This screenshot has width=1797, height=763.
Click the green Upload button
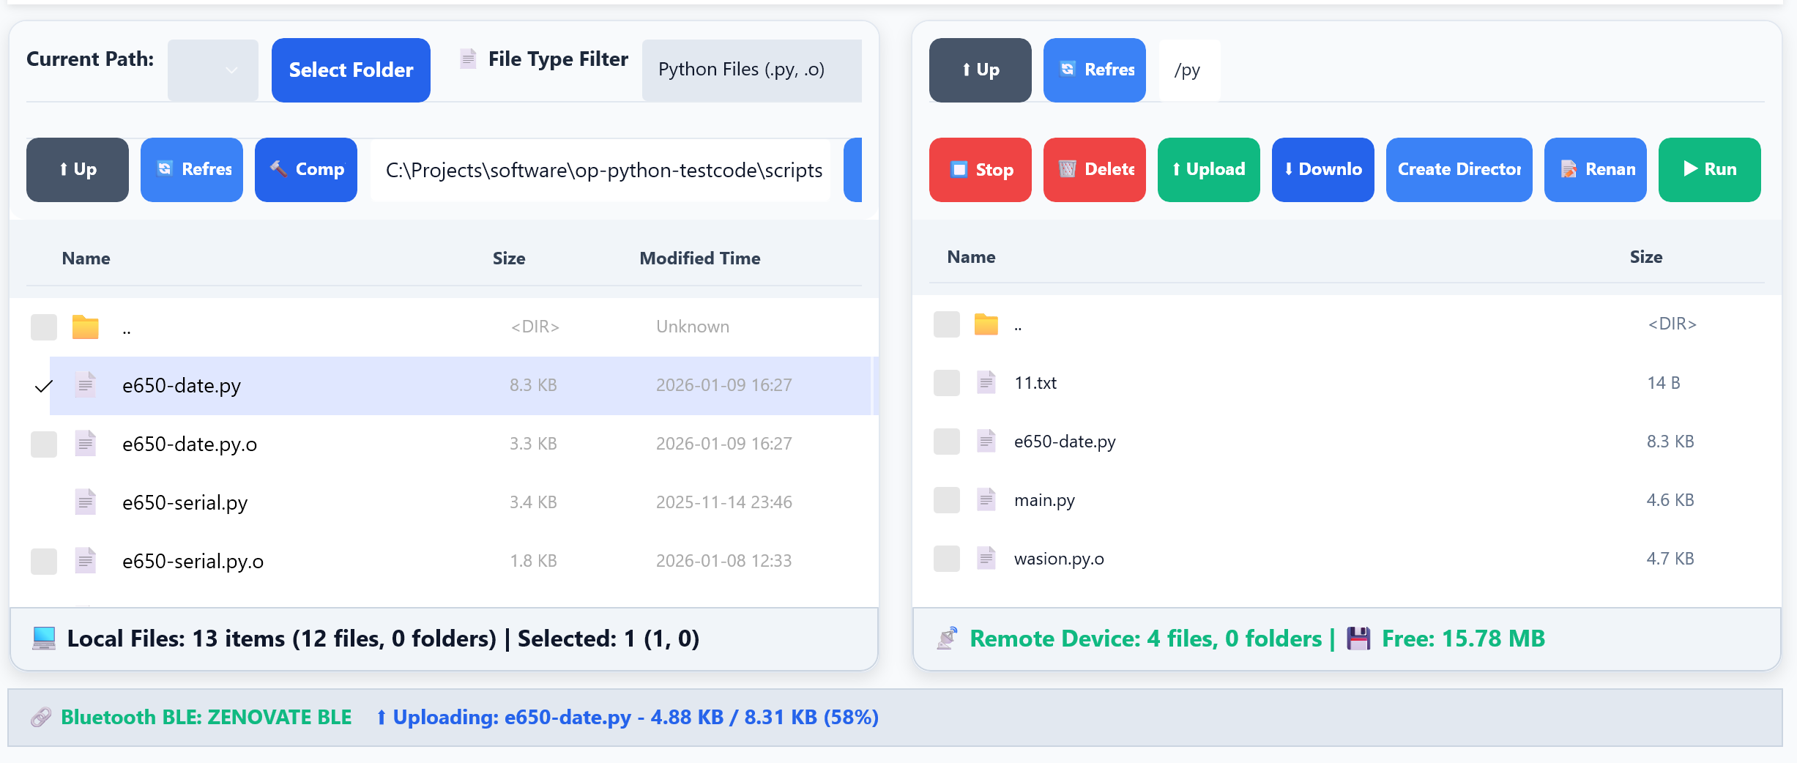(1208, 169)
